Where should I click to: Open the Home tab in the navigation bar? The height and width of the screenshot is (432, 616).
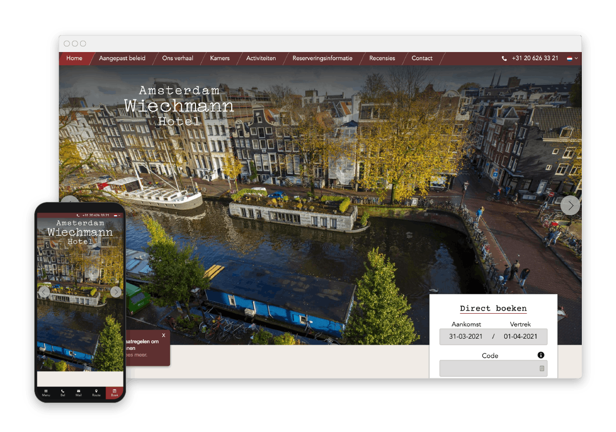click(75, 58)
